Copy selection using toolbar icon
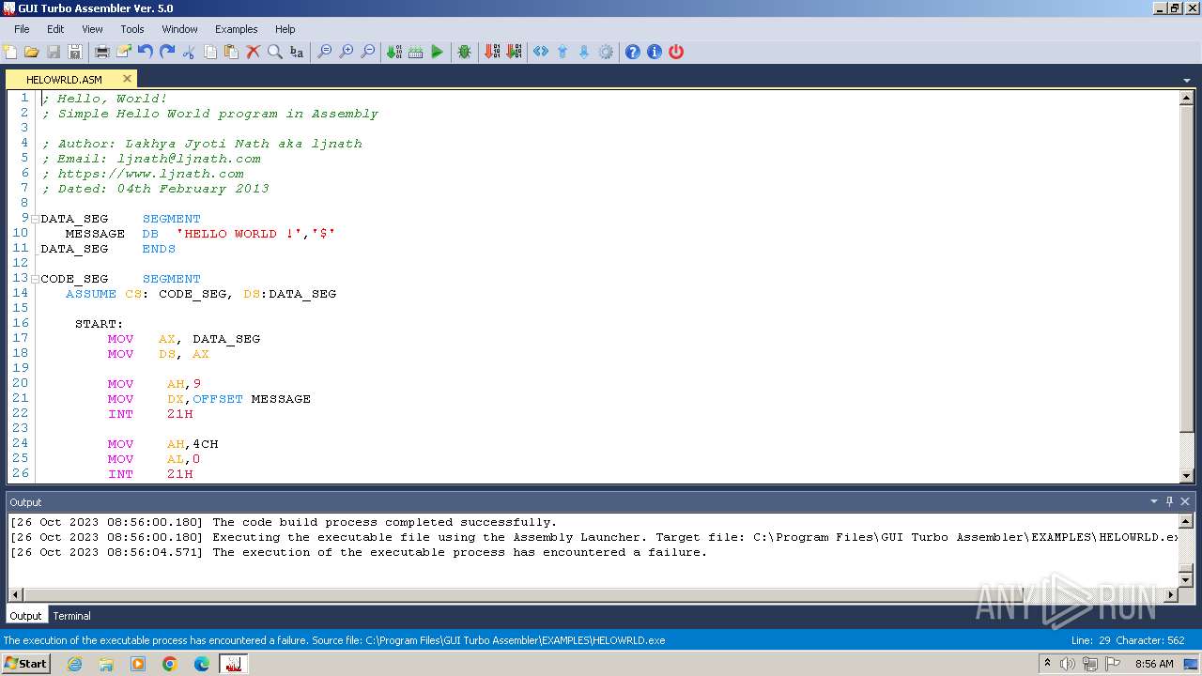The image size is (1202, 676). click(210, 52)
